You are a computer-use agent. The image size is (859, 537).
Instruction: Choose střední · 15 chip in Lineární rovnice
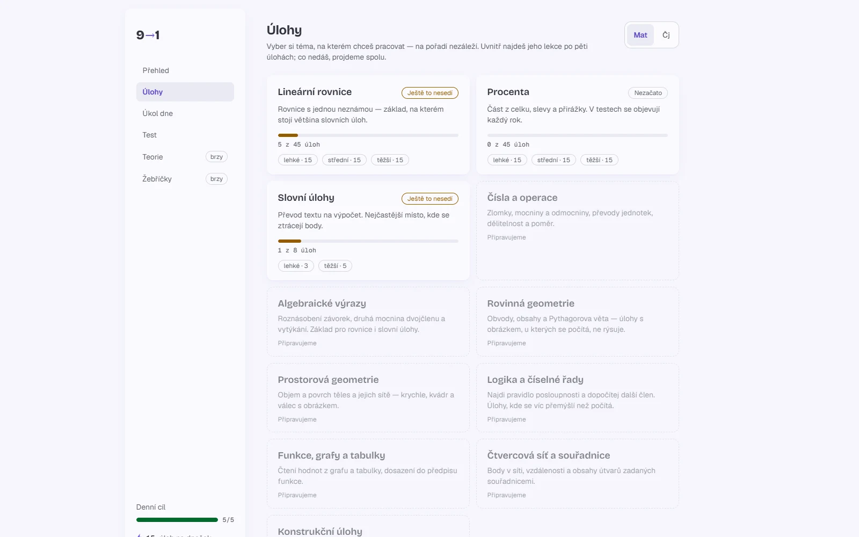pos(345,160)
